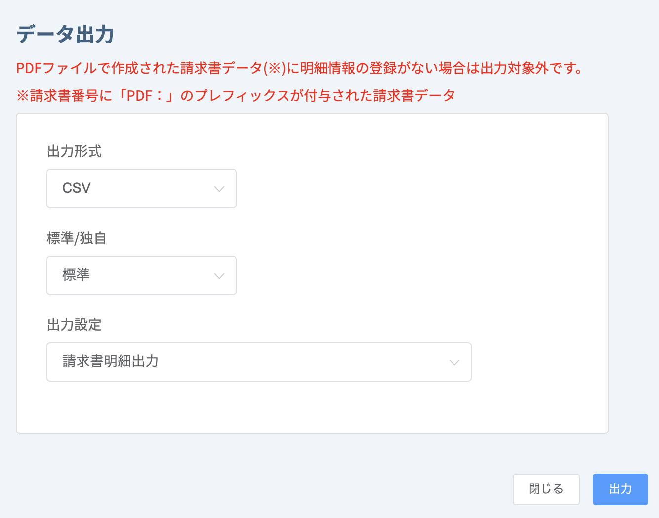Screen dimensions: 659x518
Task: Click the chevron arrow beside CSV
Action: (219, 189)
